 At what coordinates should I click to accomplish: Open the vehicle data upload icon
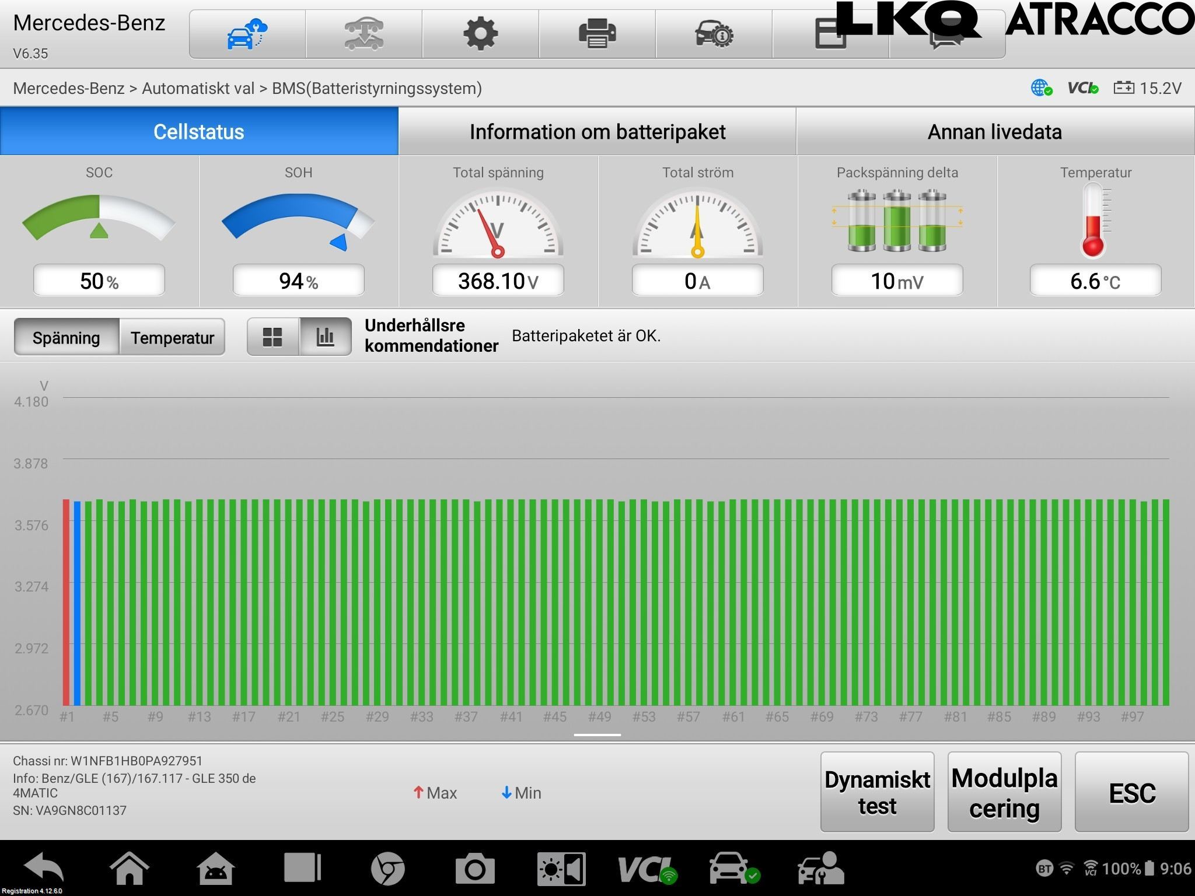pos(364,34)
